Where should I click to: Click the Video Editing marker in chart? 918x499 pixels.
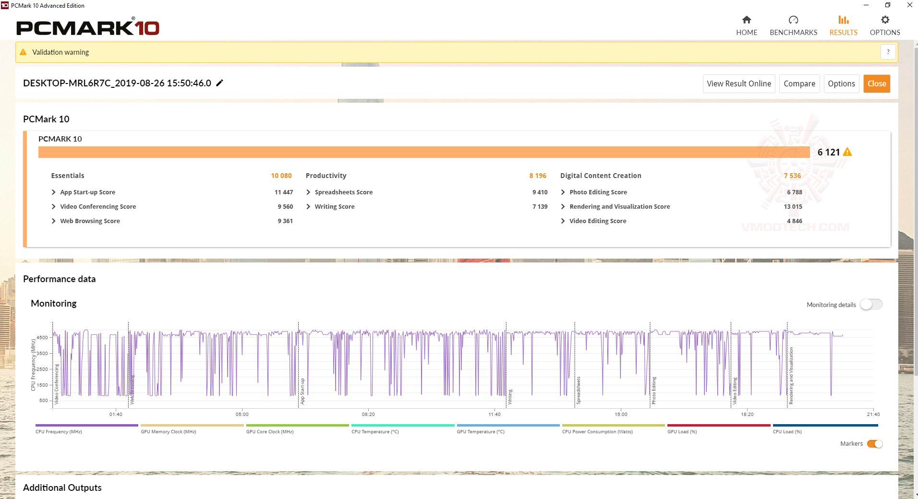(734, 391)
